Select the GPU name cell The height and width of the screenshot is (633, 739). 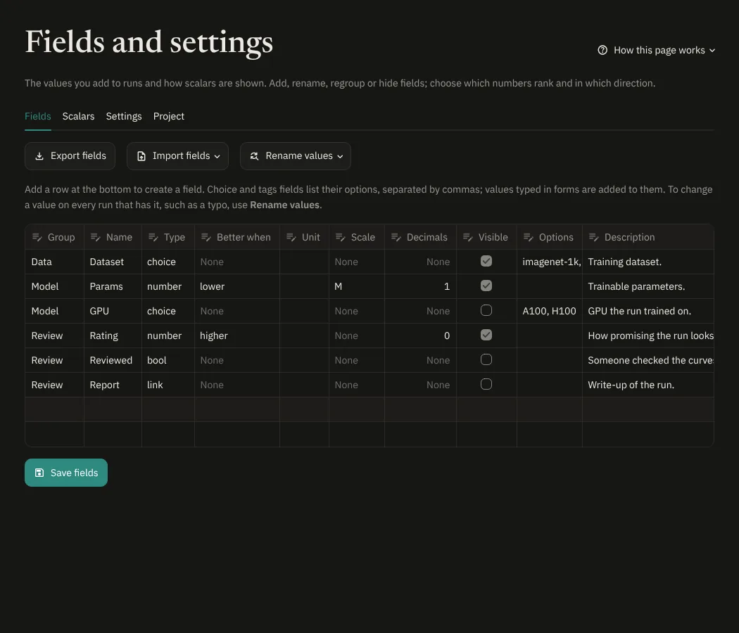pyautogui.click(x=113, y=311)
